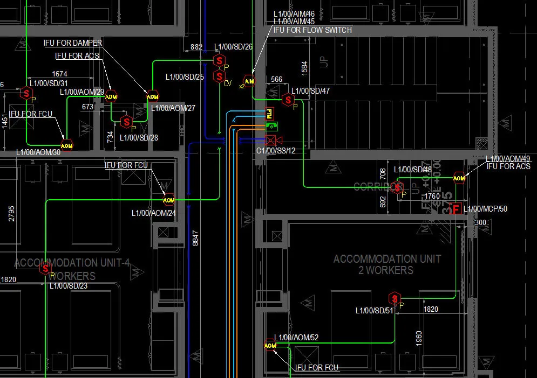
Task: Select the yellow FTM module block
Action: 270,114
